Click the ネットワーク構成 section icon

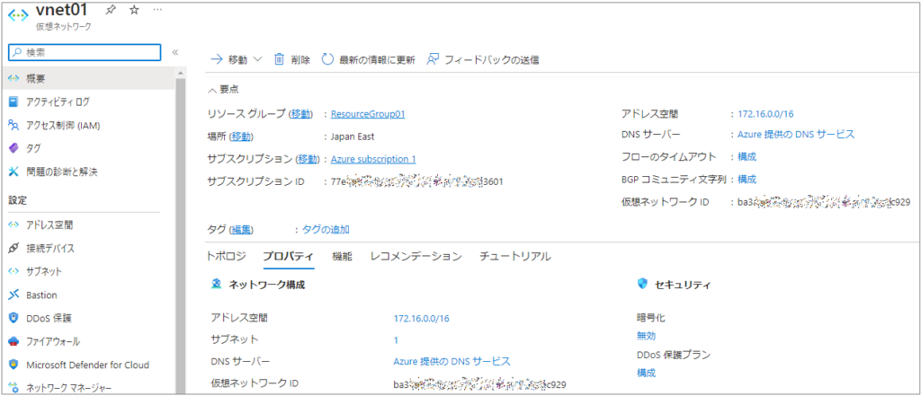[x=216, y=285]
